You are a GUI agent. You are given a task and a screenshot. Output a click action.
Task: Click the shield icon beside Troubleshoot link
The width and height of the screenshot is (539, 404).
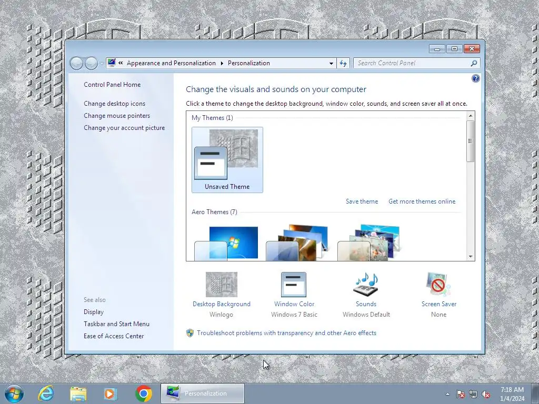[189, 333]
